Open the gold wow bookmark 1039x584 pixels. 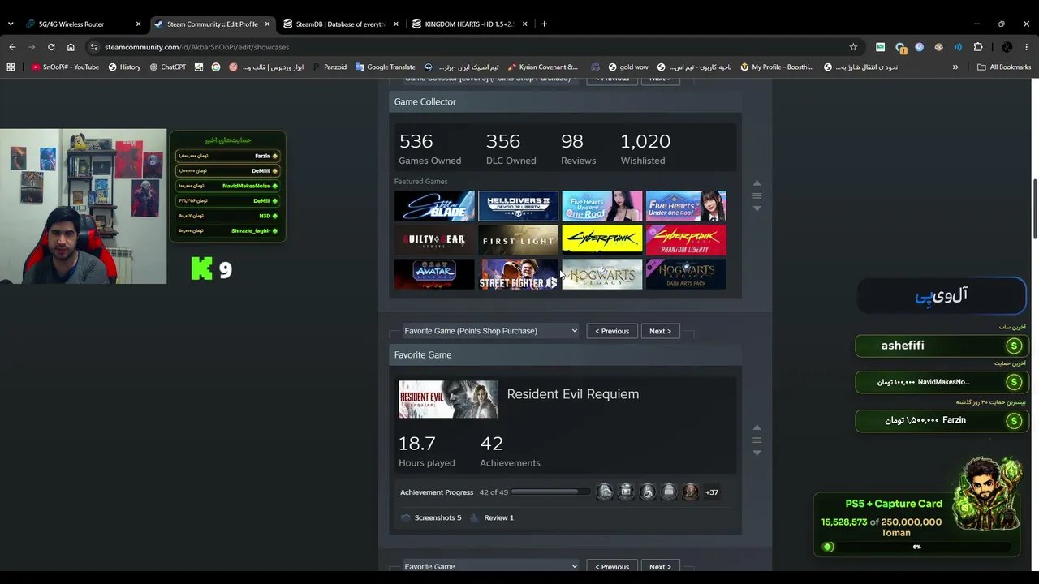pos(627,67)
